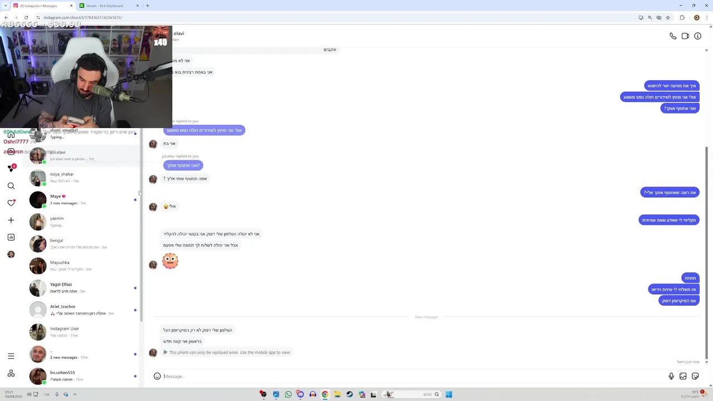Open the browser extensions puzzle icon
Viewport: 713px width, 401px height.
point(682,17)
